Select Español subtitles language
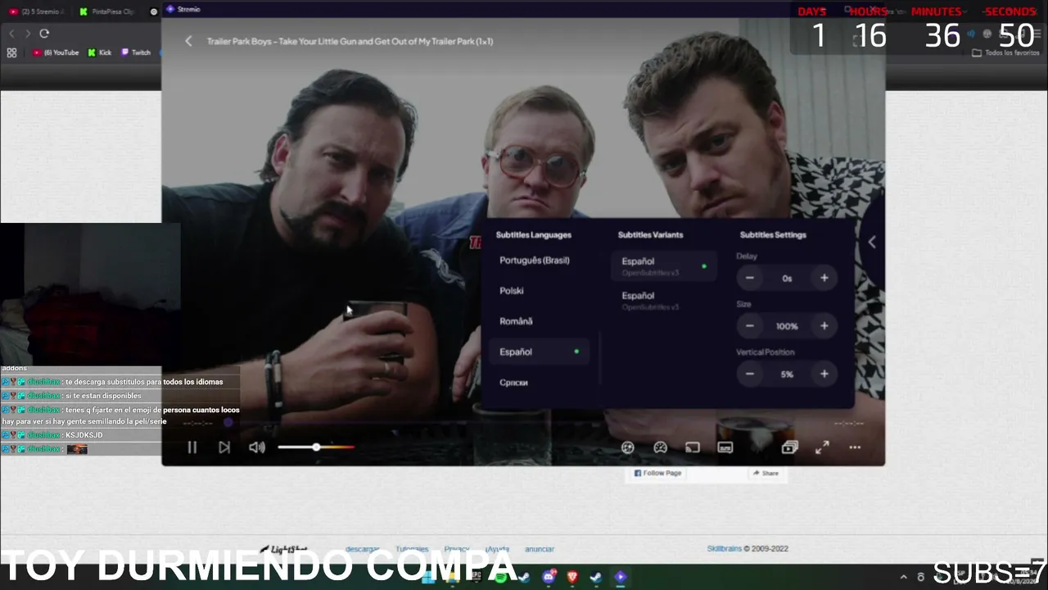1048x590 pixels. point(540,352)
